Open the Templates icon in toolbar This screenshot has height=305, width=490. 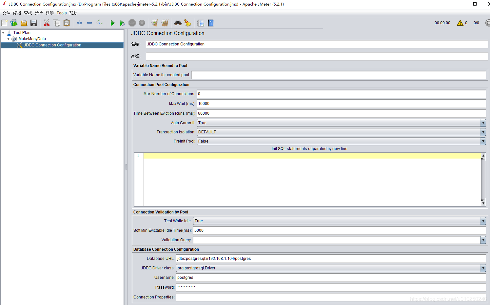pos(14,23)
